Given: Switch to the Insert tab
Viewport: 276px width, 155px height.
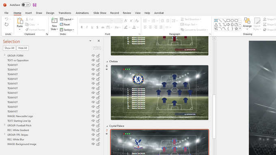Looking at the screenshot, I should point(28,13).
